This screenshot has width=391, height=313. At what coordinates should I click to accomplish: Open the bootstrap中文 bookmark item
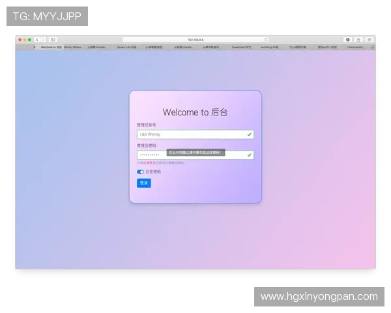pyautogui.click(x=270, y=47)
